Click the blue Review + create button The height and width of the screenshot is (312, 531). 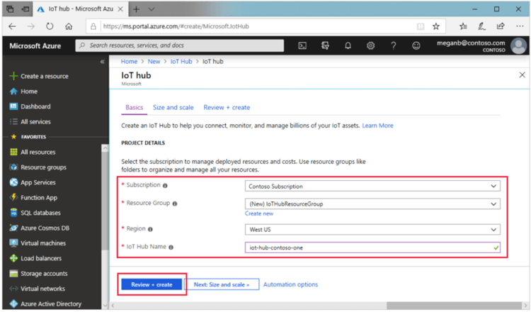tap(152, 284)
